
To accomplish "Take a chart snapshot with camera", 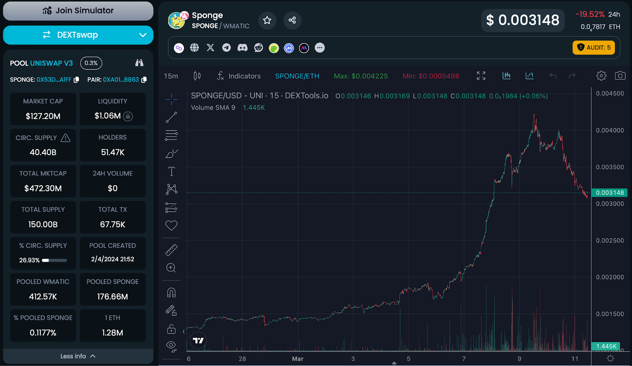I will tap(620, 75).
